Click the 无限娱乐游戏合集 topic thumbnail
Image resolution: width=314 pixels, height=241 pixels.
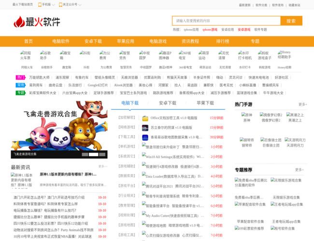click(286, 180)
